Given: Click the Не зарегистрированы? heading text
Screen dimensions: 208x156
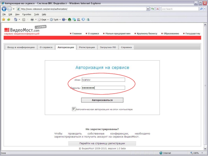Looking at the screenshot, I should coord(102,129).
